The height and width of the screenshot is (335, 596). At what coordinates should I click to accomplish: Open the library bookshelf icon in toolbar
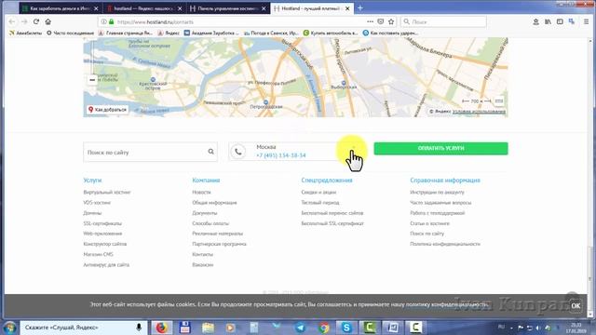[548, 22]
